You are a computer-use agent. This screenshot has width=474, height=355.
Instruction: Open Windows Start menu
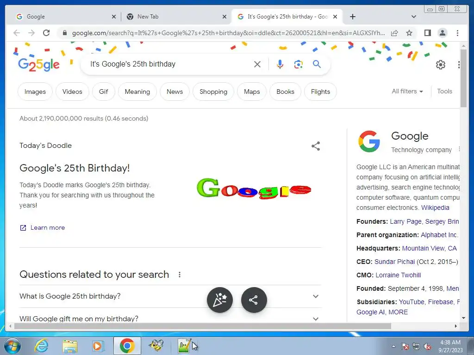pyautogui.click(x=12, y=346)
